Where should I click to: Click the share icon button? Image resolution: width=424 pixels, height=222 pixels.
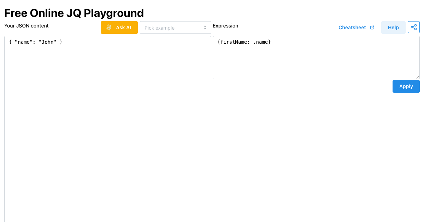414,27
